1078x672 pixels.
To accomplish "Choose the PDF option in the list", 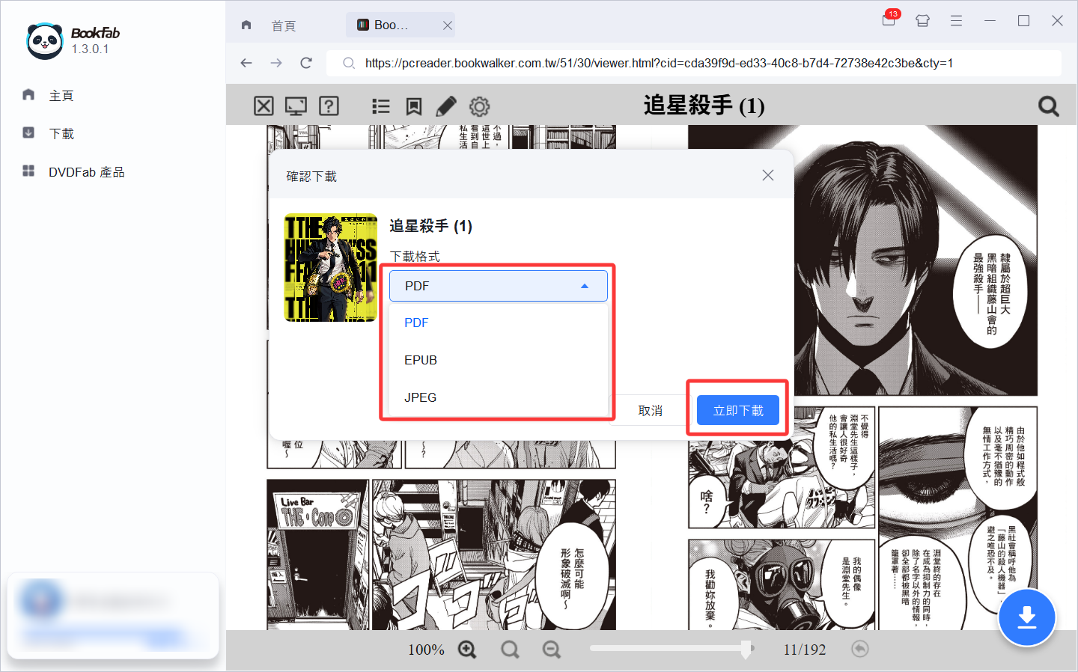I will coord(499,323).
